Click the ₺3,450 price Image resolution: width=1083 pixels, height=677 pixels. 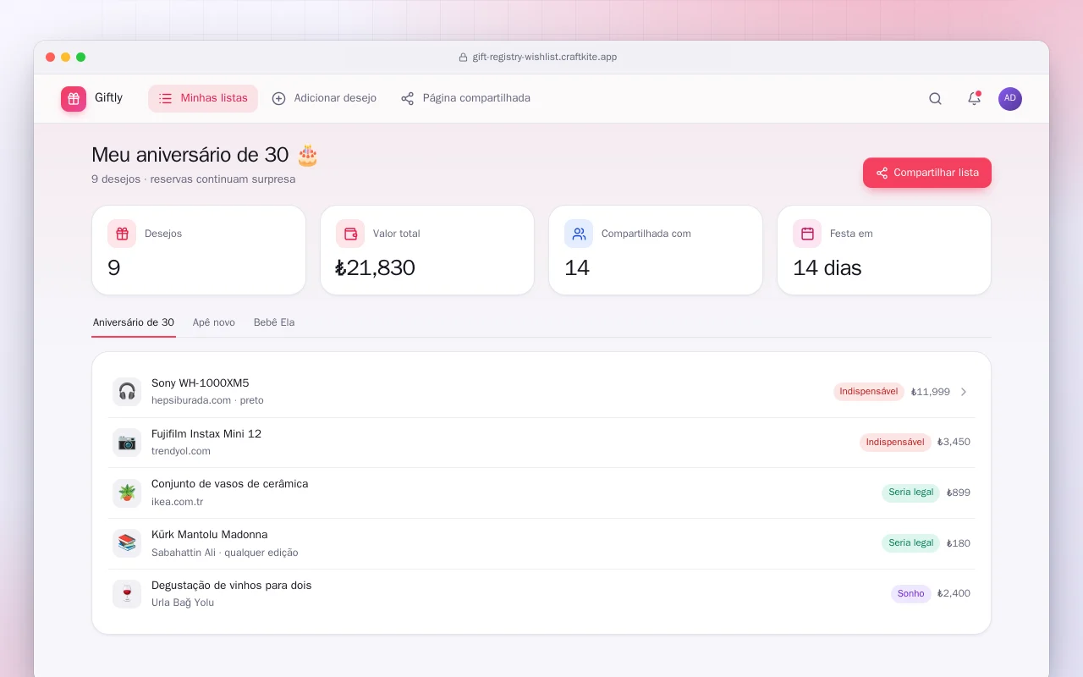point(954,442)
